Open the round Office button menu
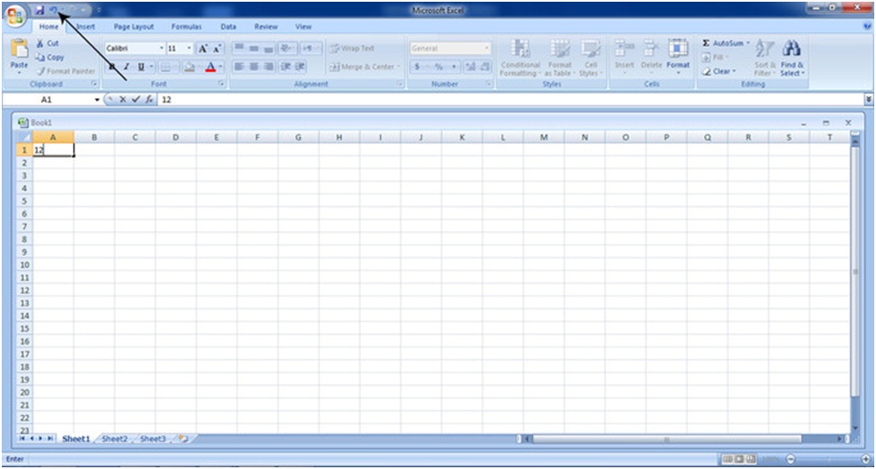The width and height of the screenshot is (876, 469). [15, 15]
